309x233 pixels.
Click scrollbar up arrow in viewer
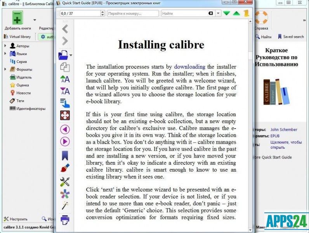250,21
